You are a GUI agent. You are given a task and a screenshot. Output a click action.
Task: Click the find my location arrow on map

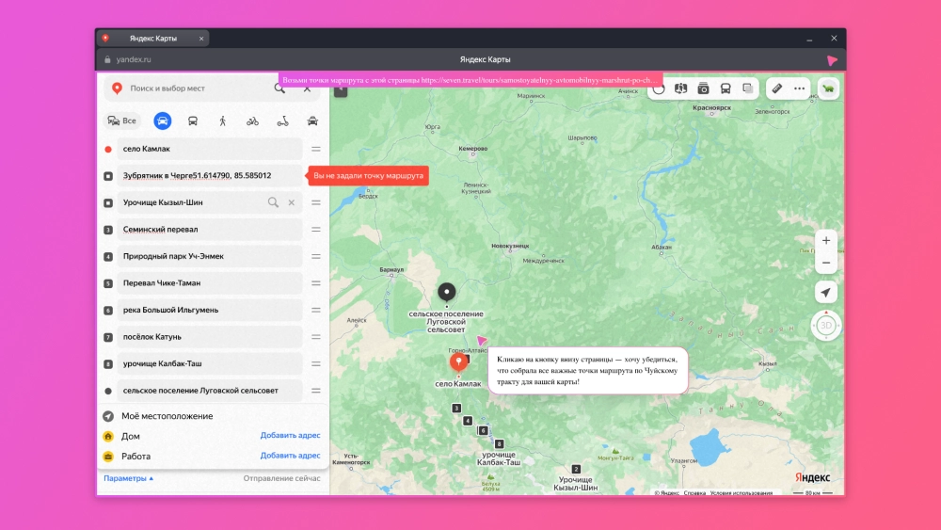(826, 292)
